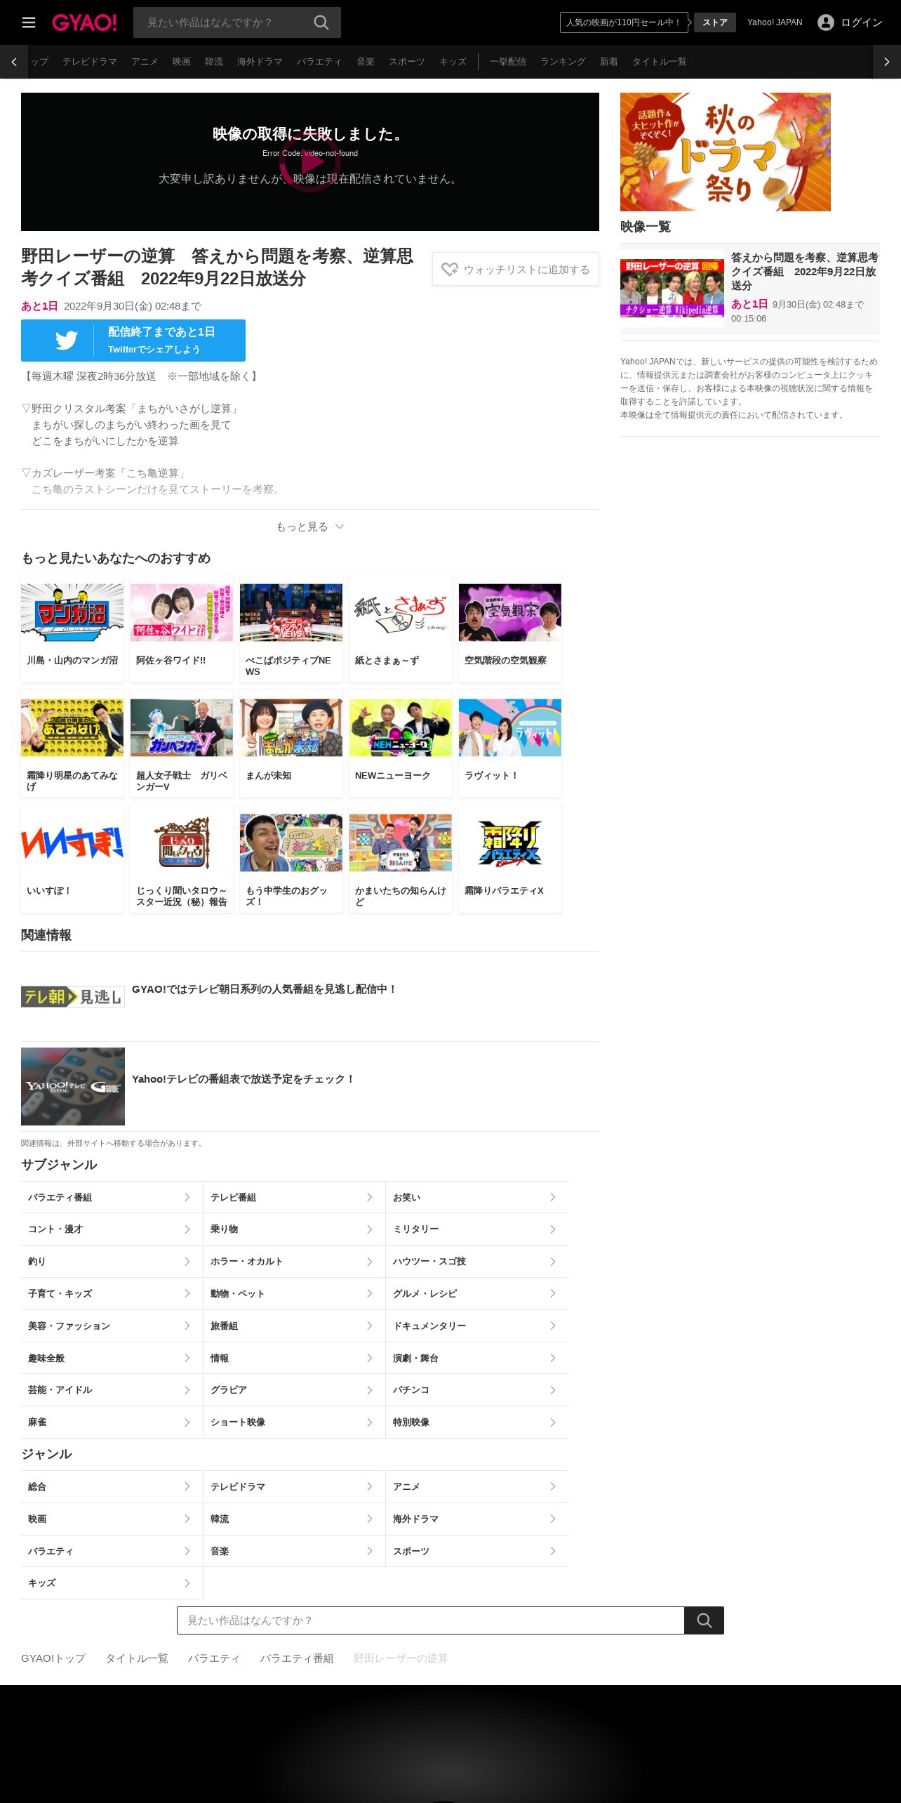The image size is (901, 1803).
Task: Open 川島・山内のマンガ沼 recommendation
Action: pos(72,628)
